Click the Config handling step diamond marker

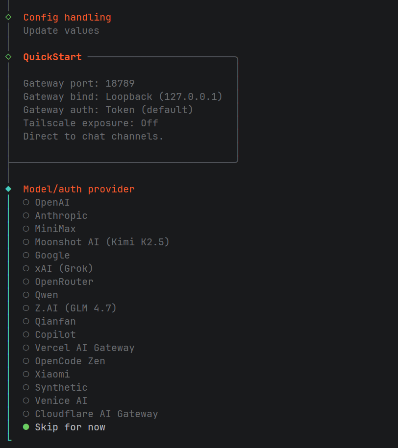coord(8,17)
